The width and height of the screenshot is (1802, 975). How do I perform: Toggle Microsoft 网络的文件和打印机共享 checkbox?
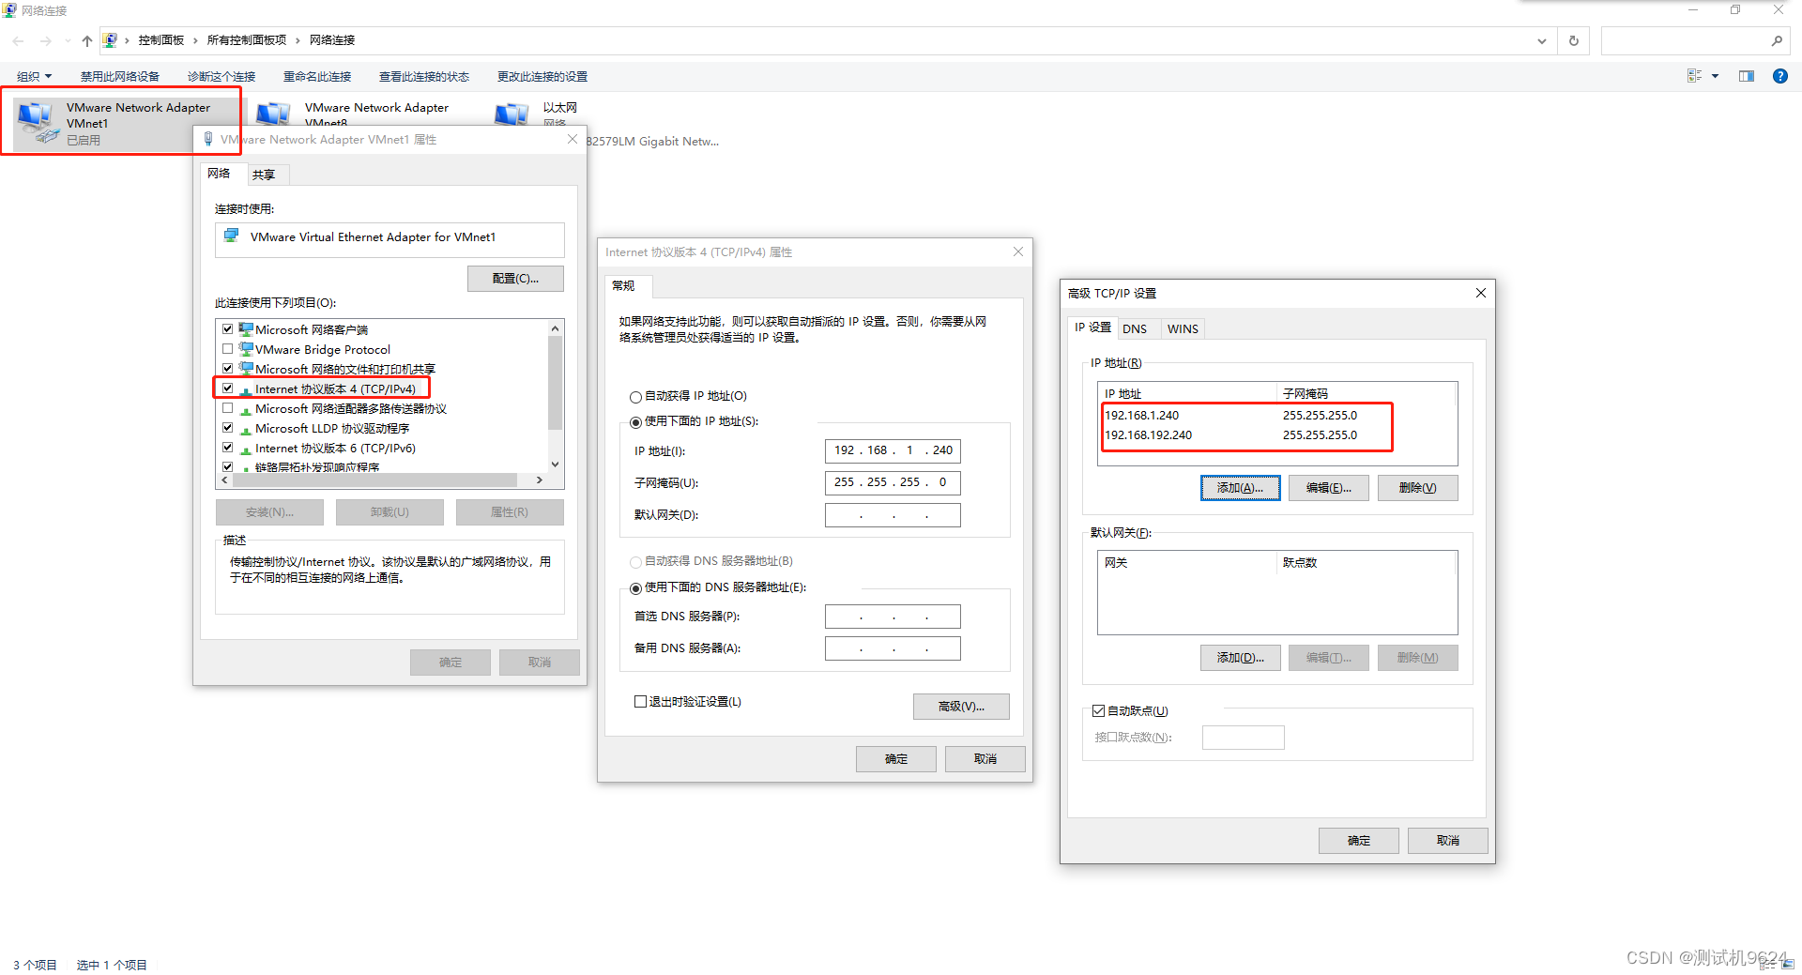(x=227, y=369)
